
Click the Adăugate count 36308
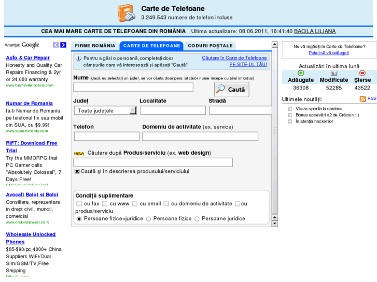pos(301,88)
